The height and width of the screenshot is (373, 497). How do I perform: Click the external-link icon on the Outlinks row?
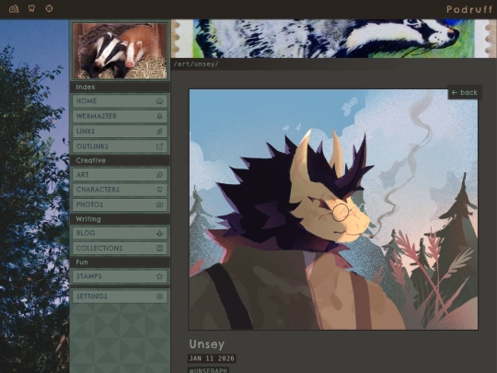(159, 146)
